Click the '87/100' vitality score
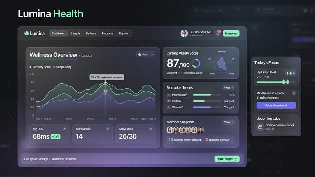 [178, 63]
